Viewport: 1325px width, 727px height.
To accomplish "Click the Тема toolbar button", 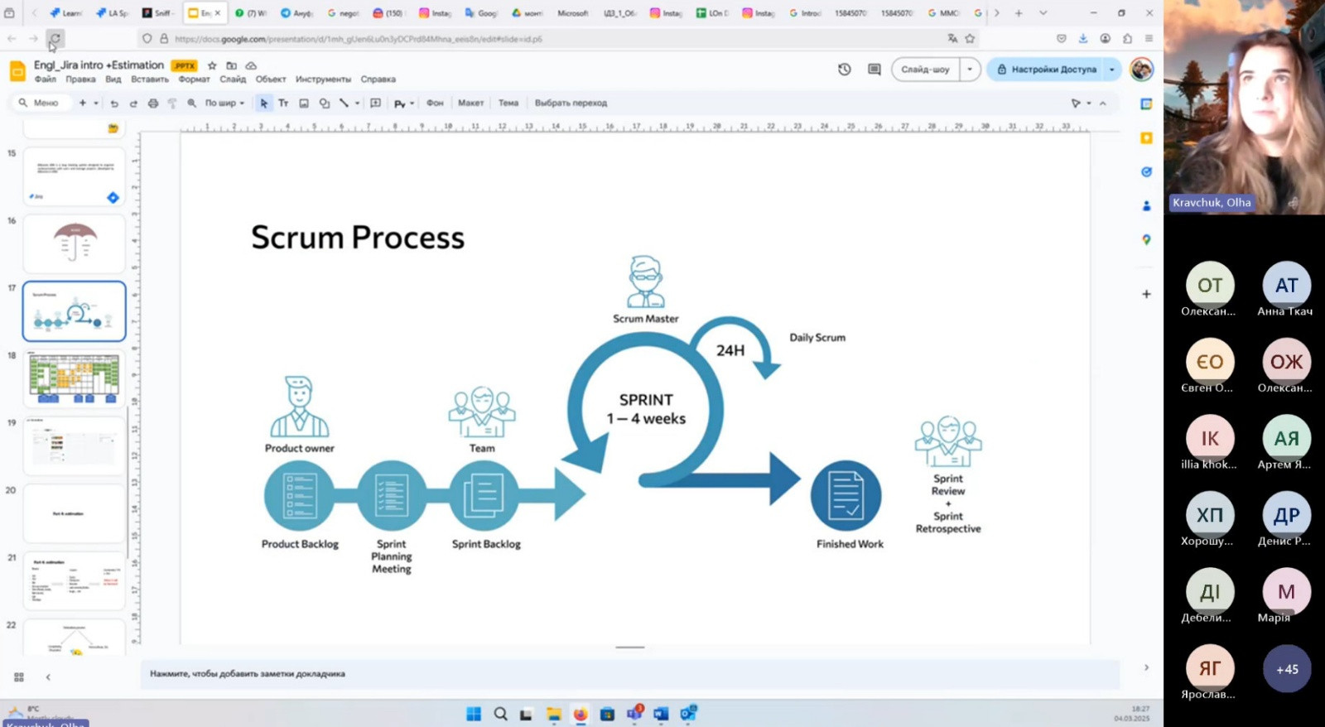I will point(508,104).
